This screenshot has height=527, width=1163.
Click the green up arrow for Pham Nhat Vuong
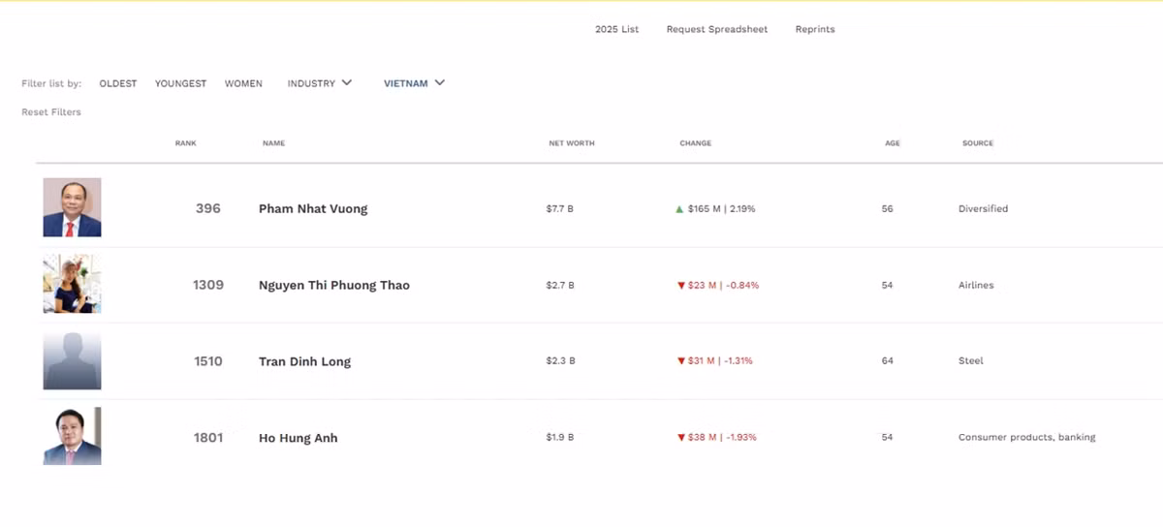pyautogui.click(x=679, y=209)
